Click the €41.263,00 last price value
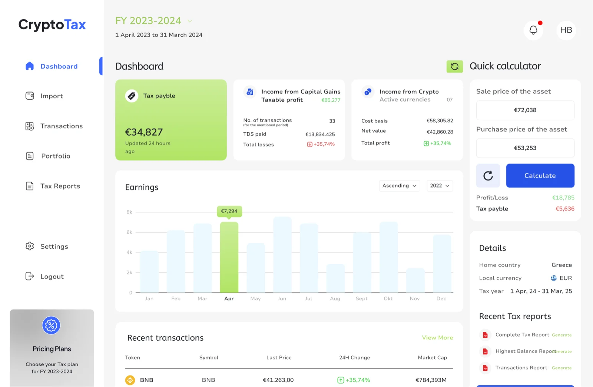The height and width of the screenshot is (387, 593). (x=278, y=380)
